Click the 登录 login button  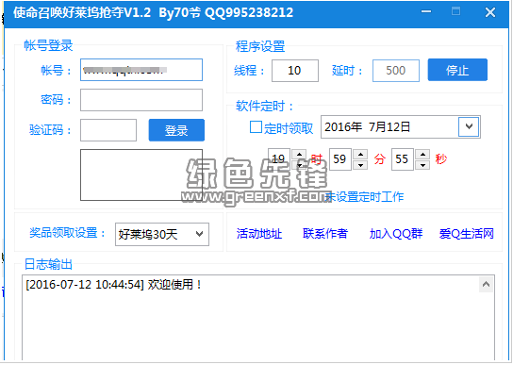[x=176, y=130]
